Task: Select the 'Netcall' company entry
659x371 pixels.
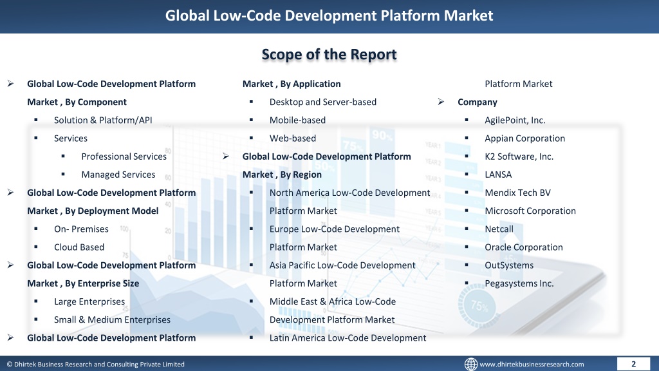Action: (x=499, y=229)
